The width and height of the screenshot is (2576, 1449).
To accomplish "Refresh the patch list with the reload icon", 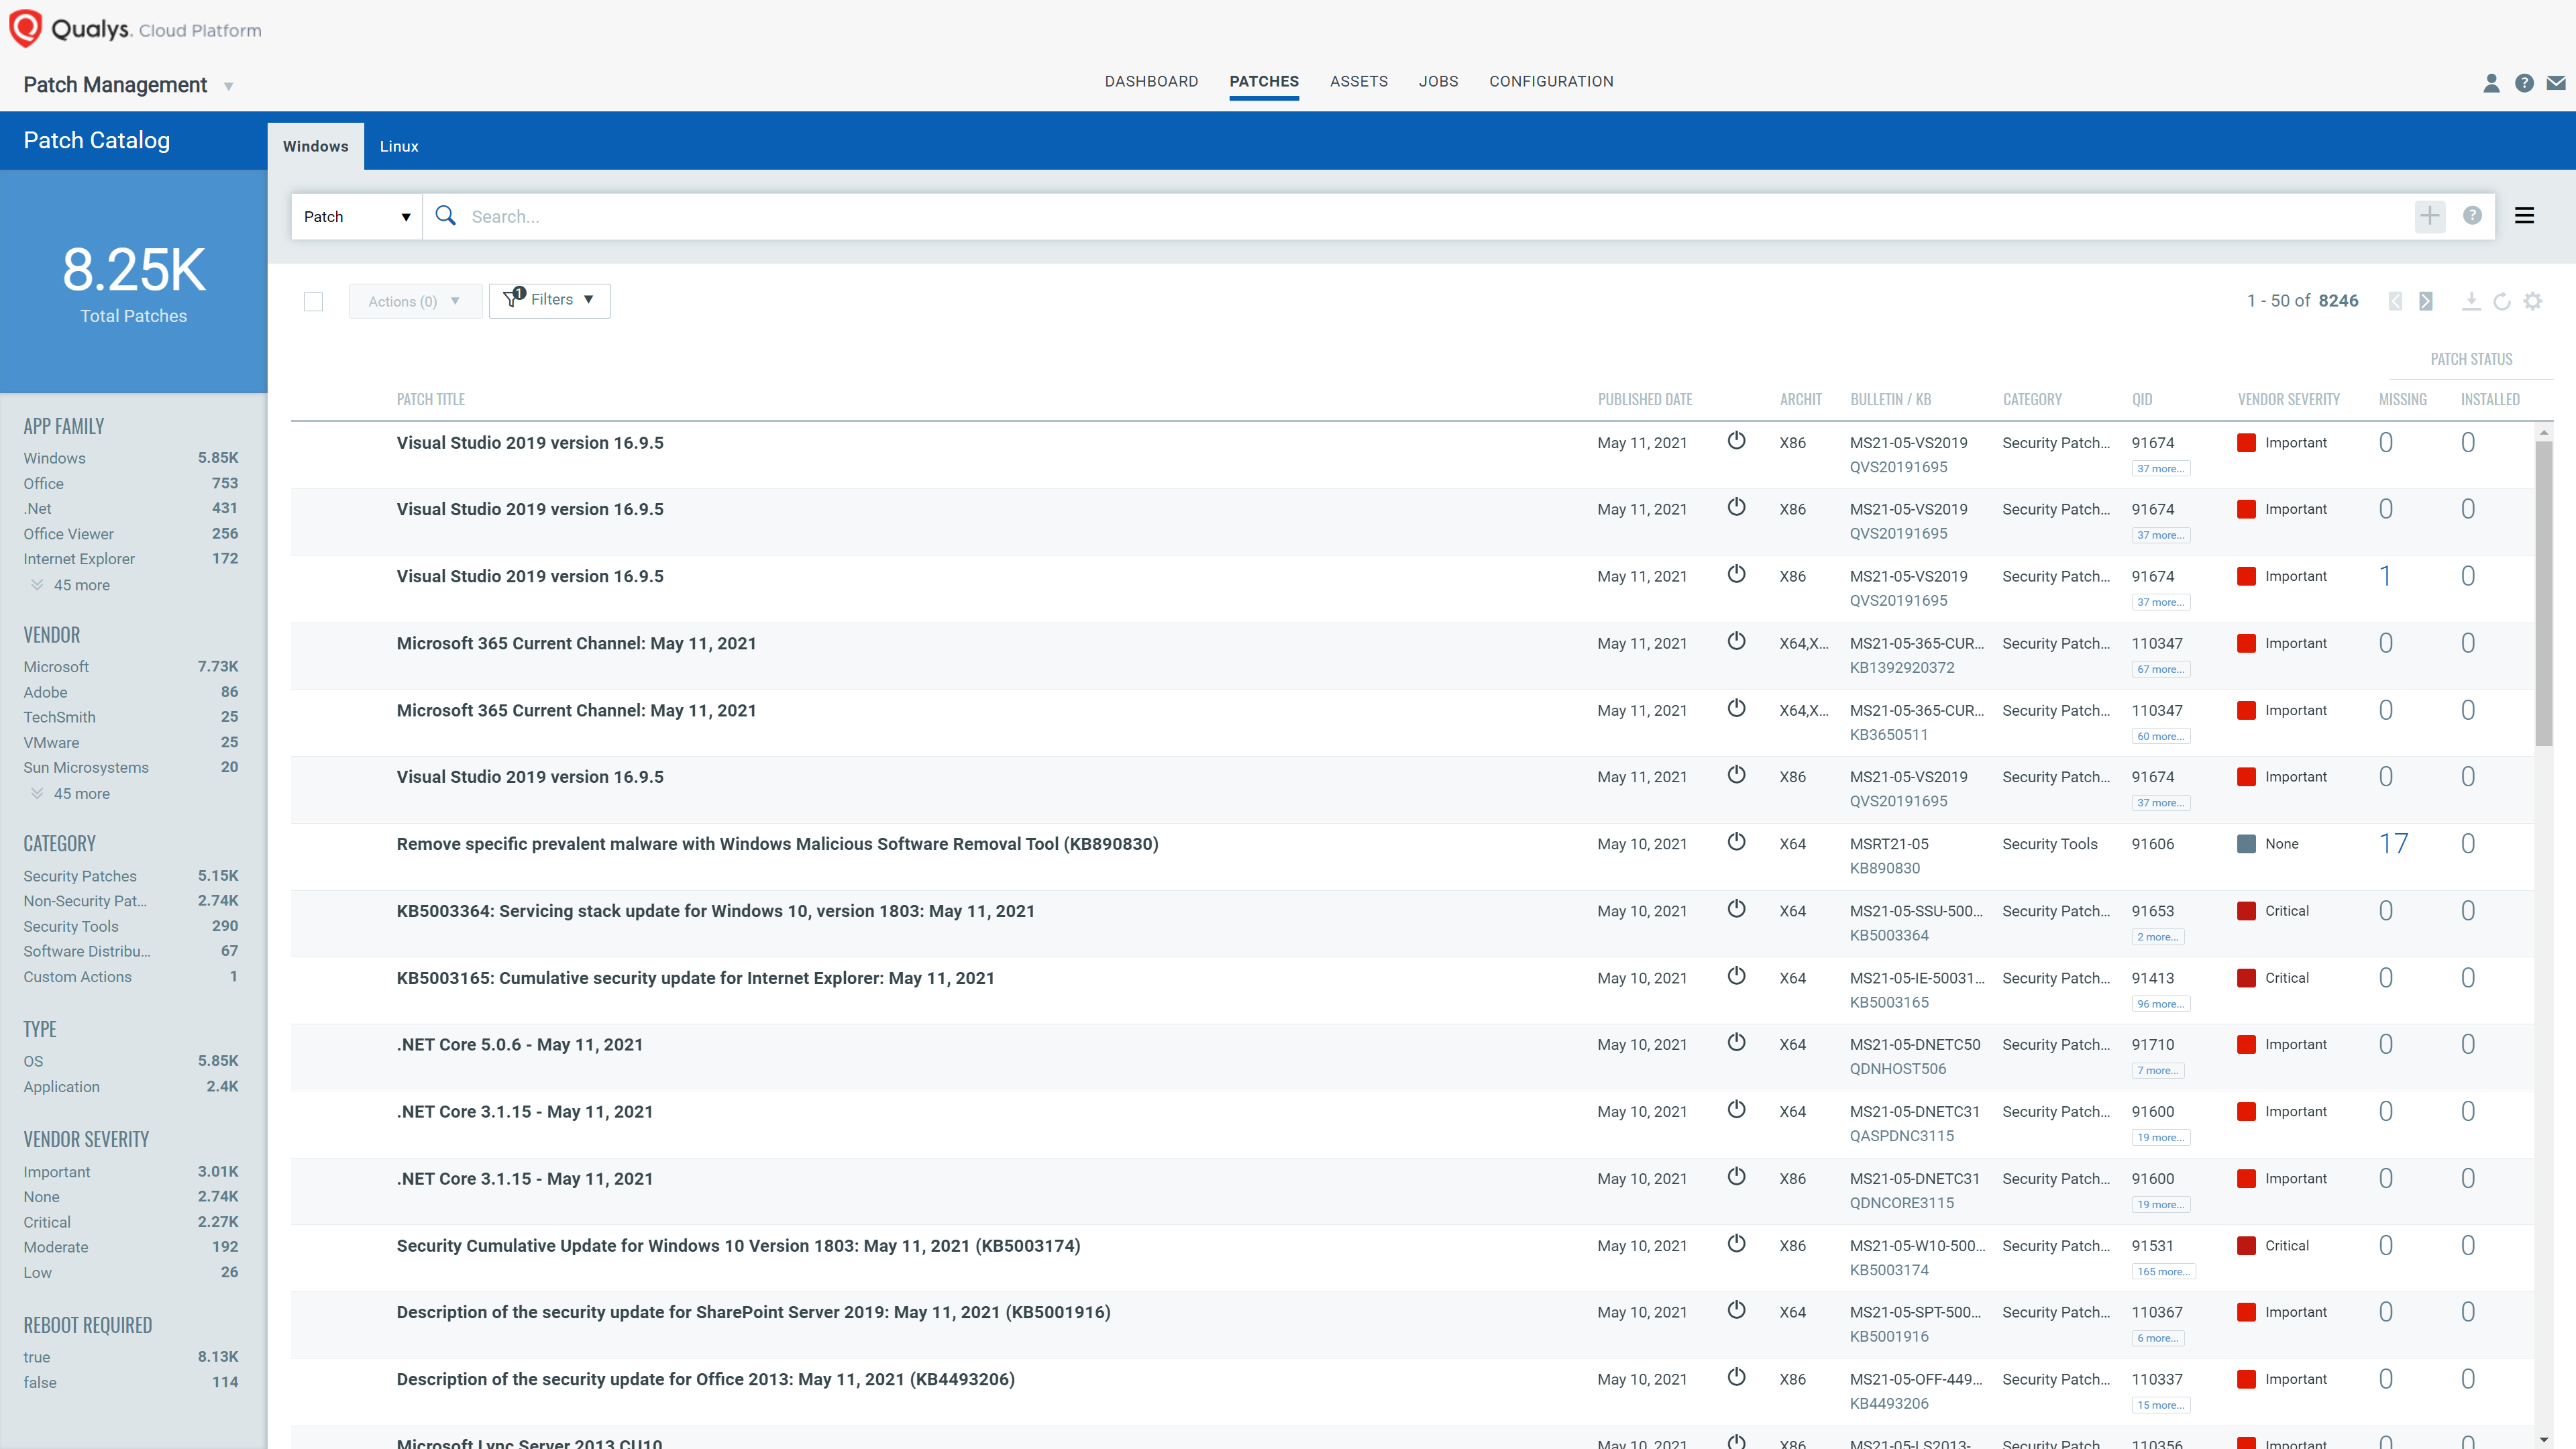I will click(x=2502, y=301).
